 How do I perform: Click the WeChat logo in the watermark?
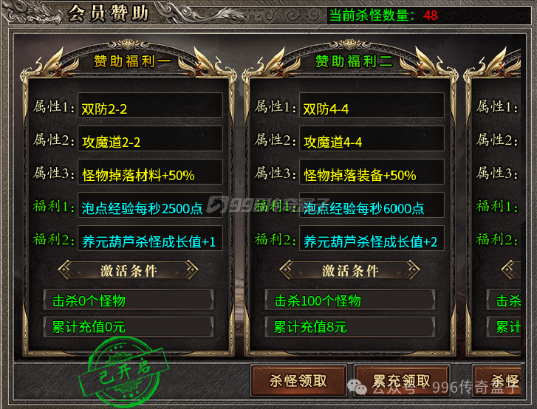point(357,387)
